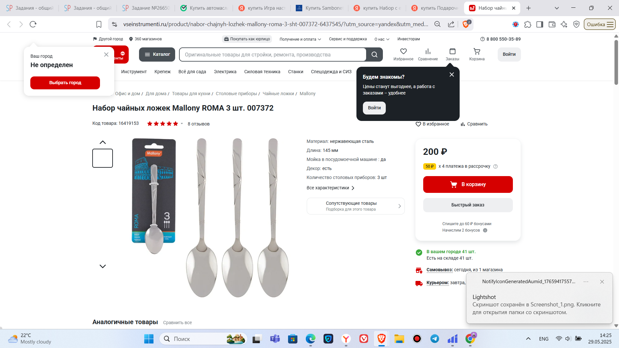Switch to the Купить автомасло browser tab
This screenshot has width=619, height=348.
(204, 8)
